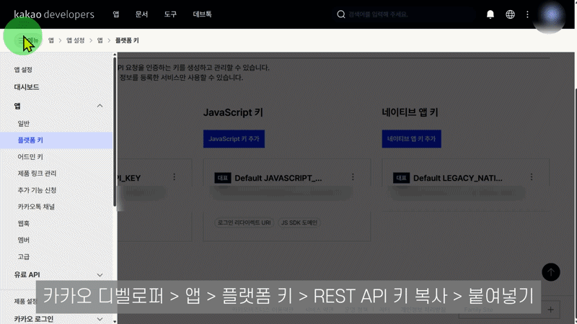This screenshot has width=577, height=324.
Task: Click the scroll-to-top arrow button
Action: (551, 271)
